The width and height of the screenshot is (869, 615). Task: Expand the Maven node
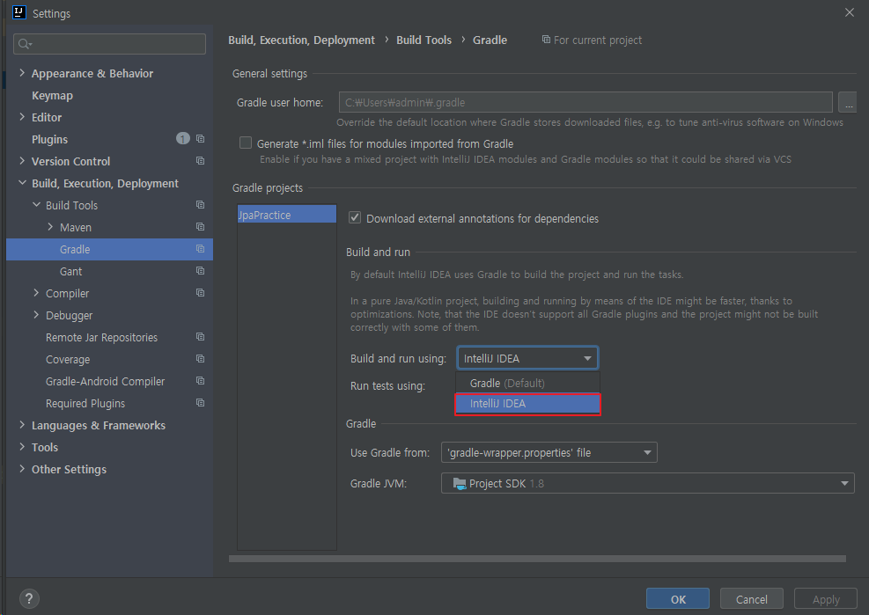50,227
